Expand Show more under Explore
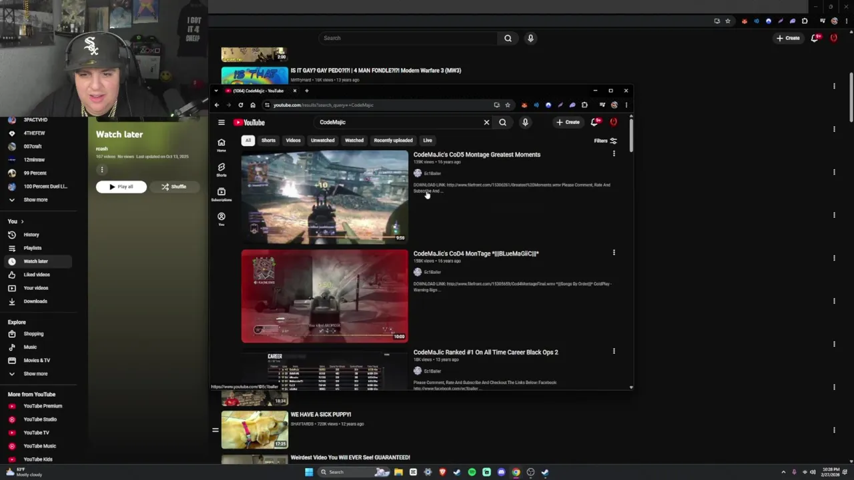The width and height of the screenshot is (854, 480). [37, 374]
